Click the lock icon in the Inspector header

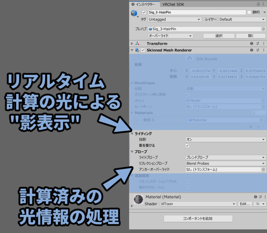point(258,4)
